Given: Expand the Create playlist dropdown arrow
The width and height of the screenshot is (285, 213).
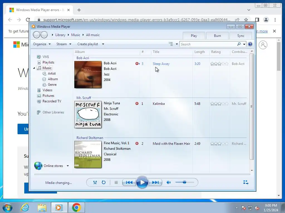Looking at the screenshot, I should [103, 44].
